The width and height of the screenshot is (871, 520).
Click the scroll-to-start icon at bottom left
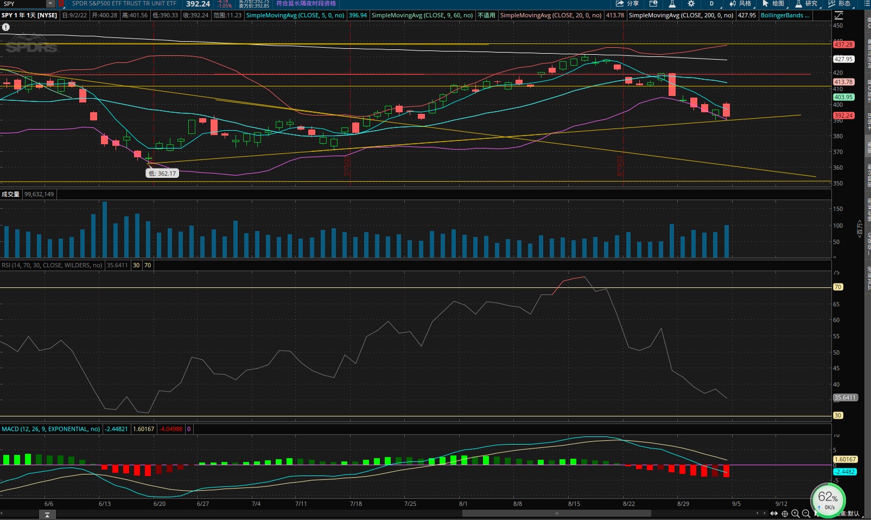[x=47, y=515]
